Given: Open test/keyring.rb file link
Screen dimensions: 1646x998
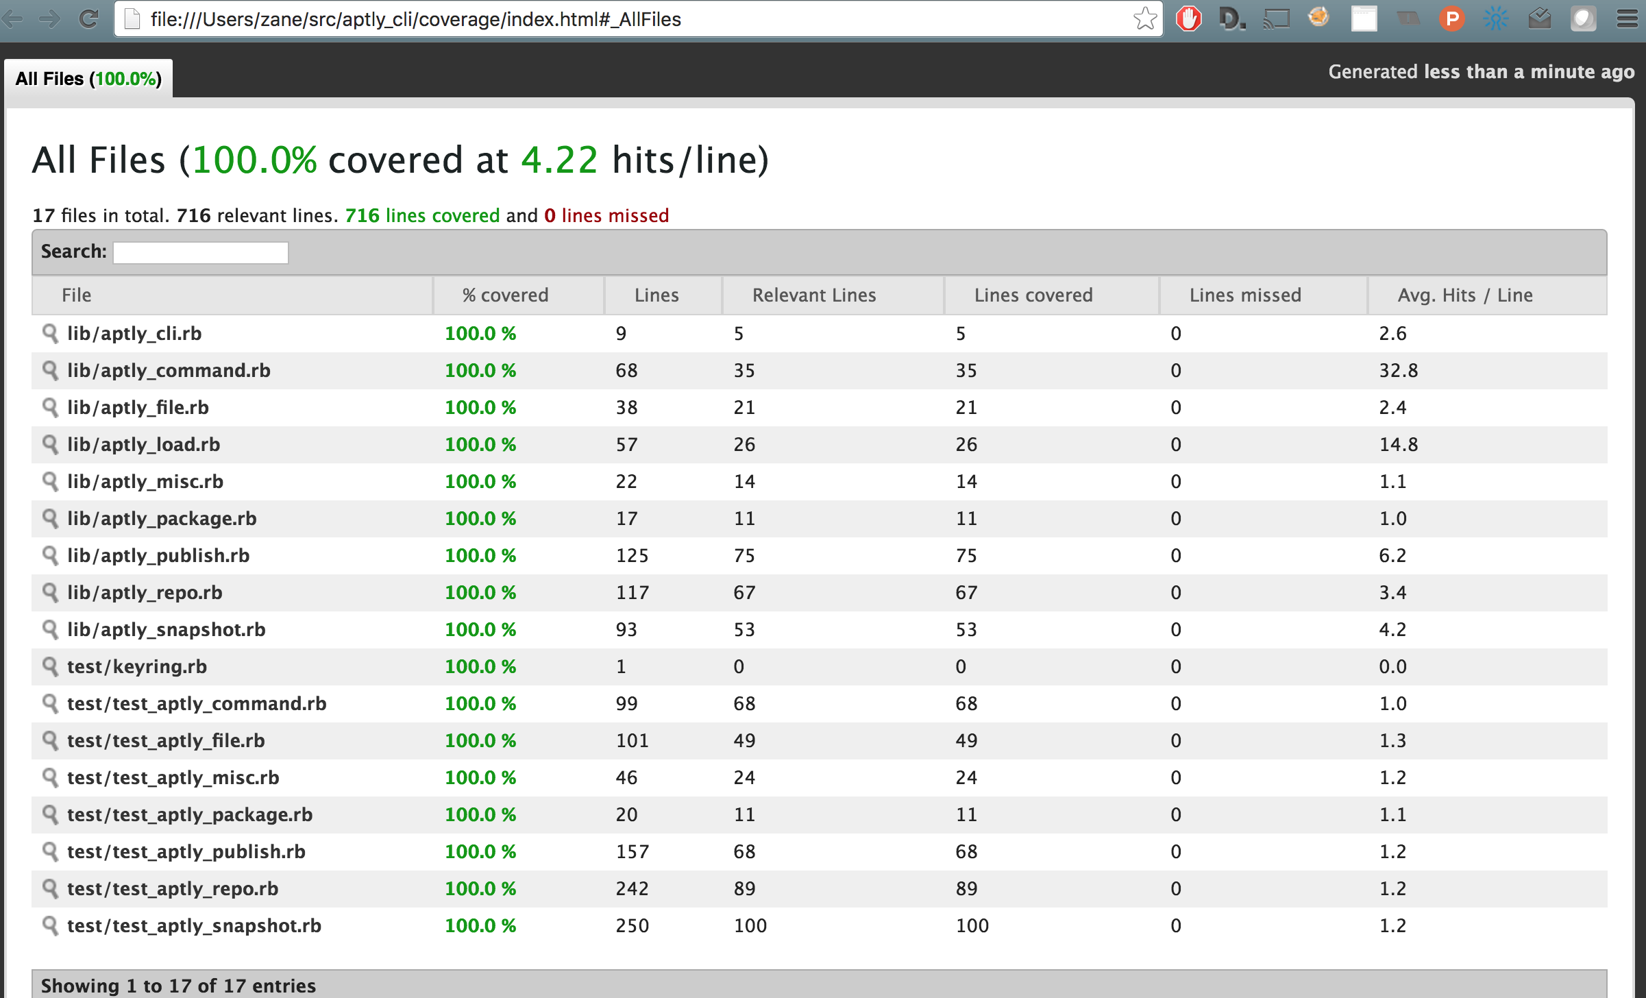Looking at the screenshot, I should [137, 667].
